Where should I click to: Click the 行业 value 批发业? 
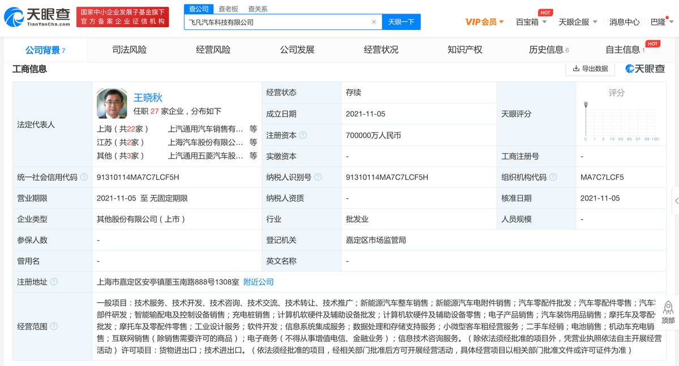point(357,219)
